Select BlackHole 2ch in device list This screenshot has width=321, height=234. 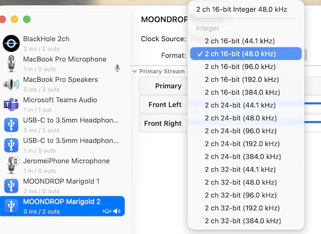coord(62,43)
